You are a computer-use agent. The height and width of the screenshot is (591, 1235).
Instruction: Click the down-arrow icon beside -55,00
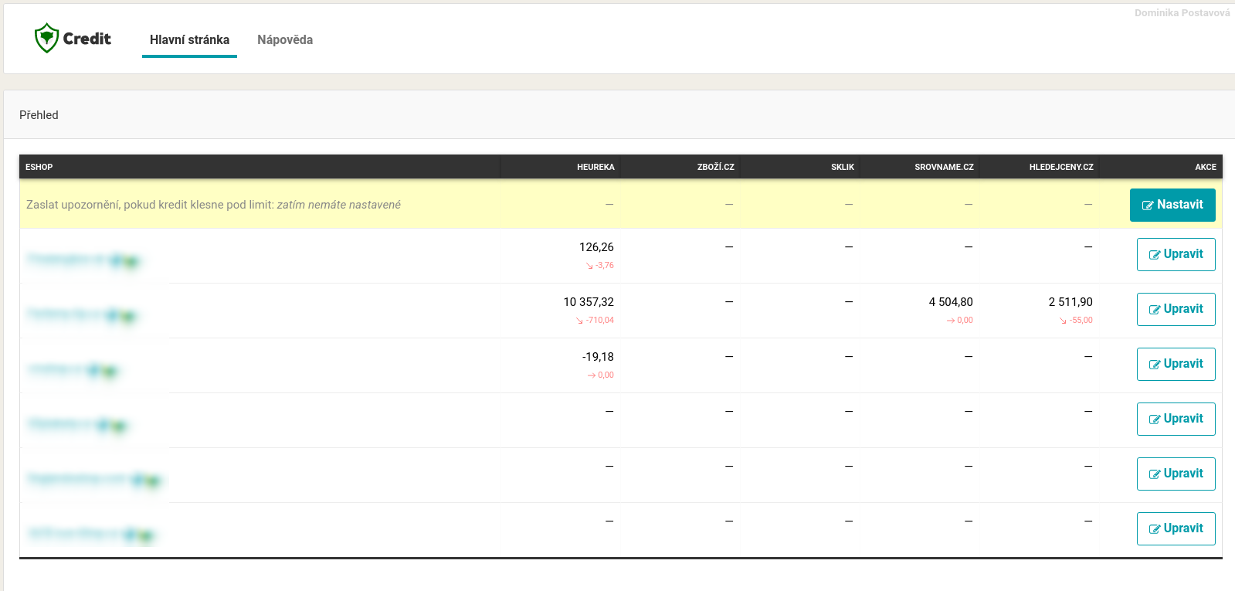click(1063, 321)
